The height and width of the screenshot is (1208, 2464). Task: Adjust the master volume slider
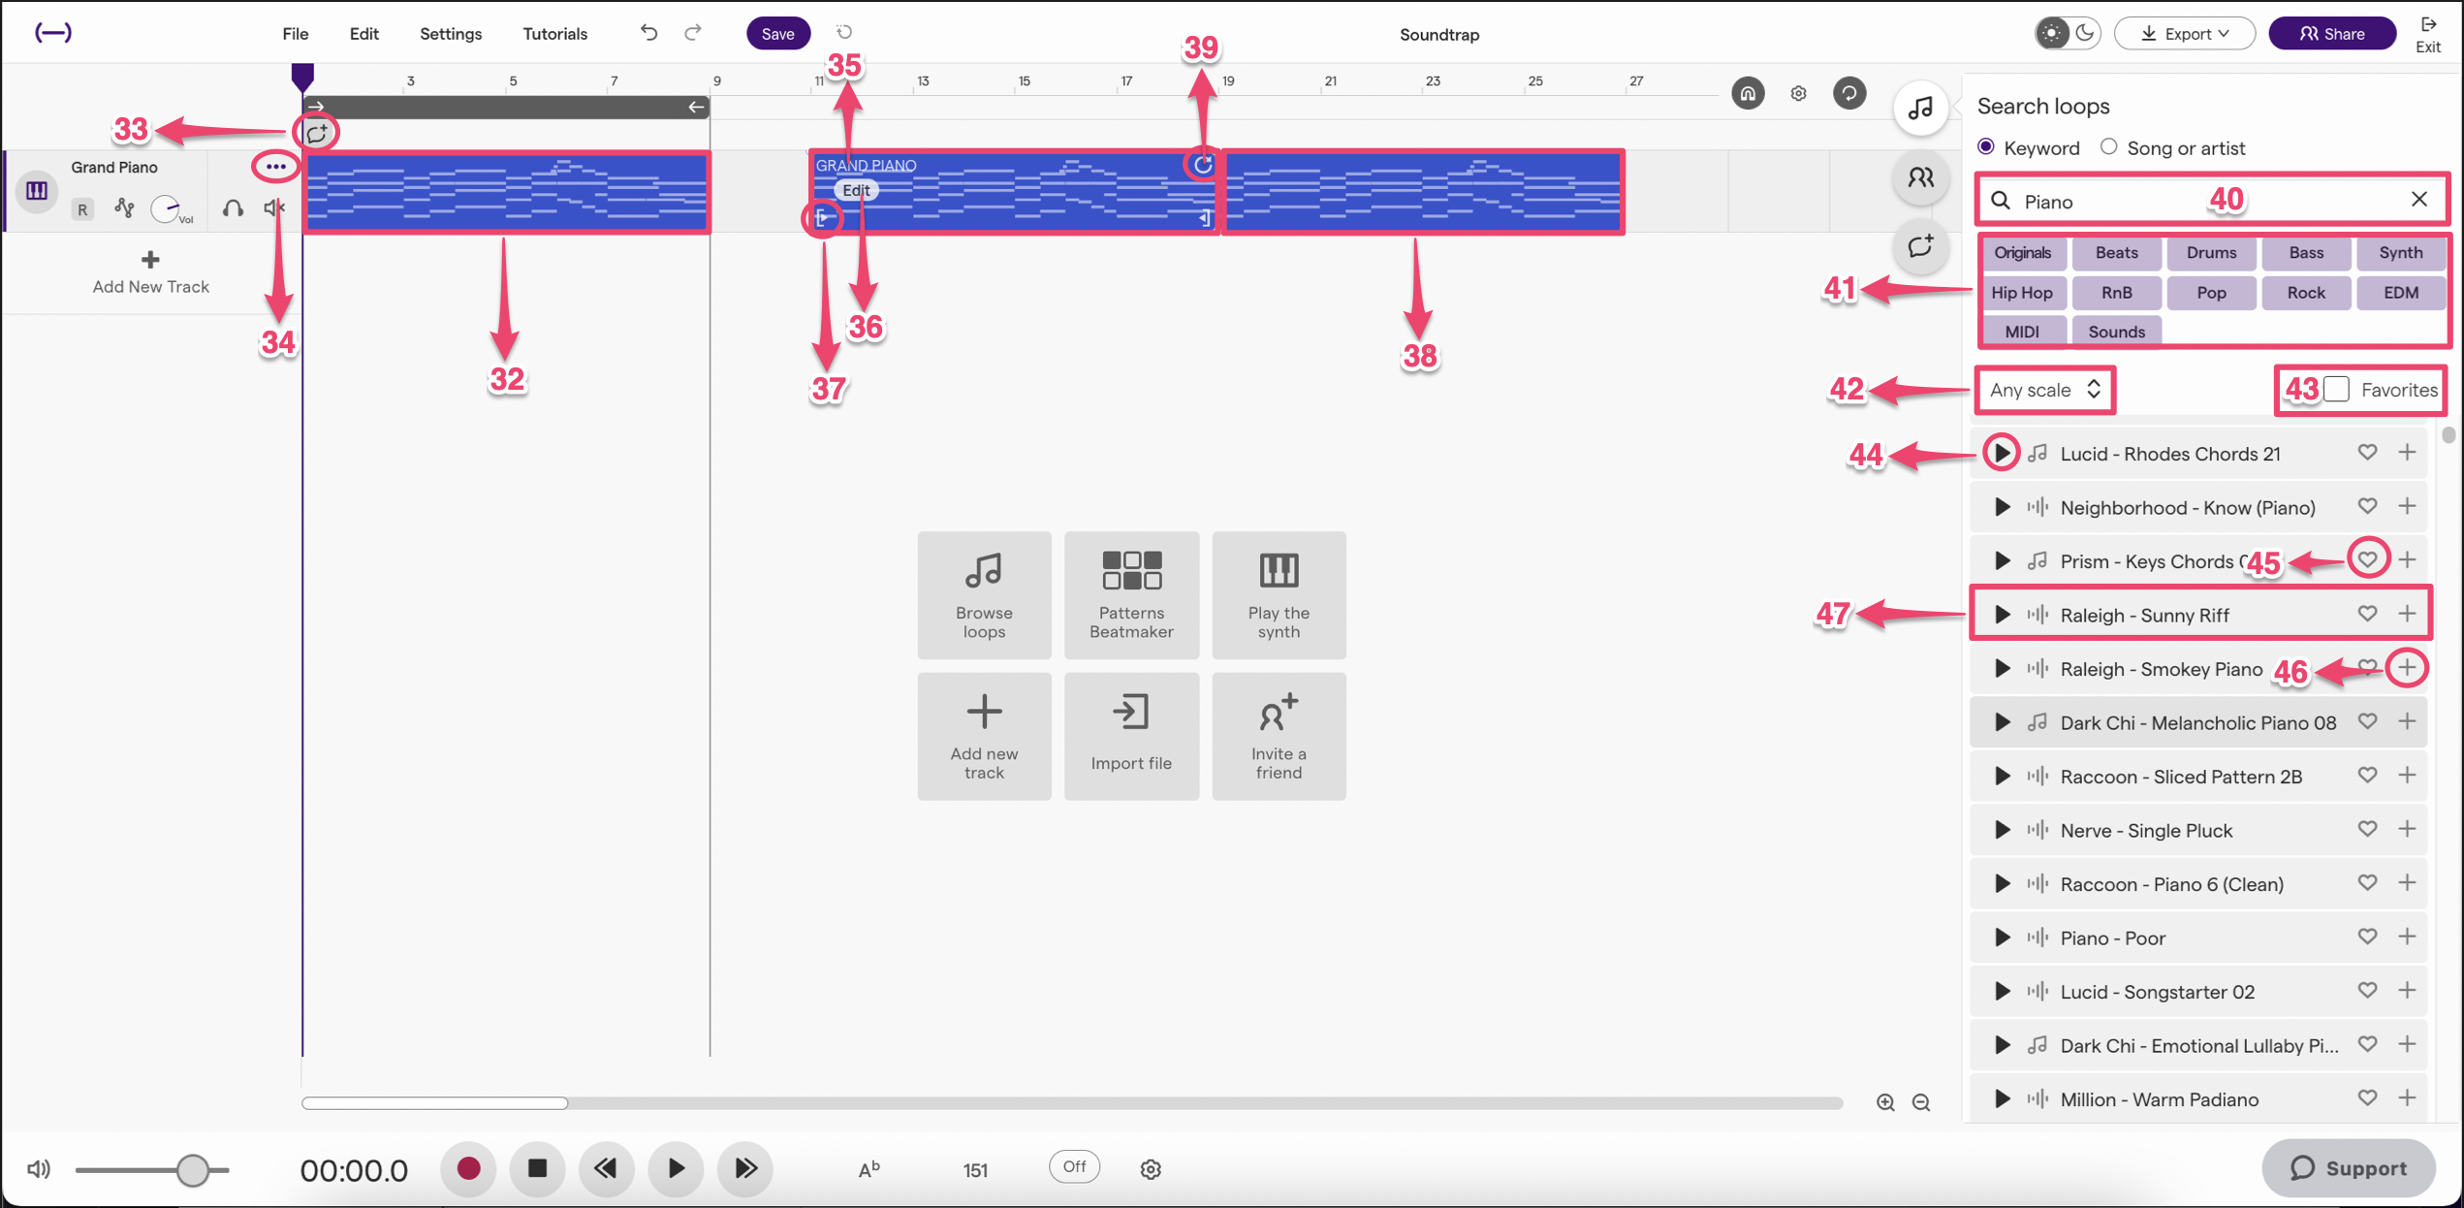point(191,1169)
